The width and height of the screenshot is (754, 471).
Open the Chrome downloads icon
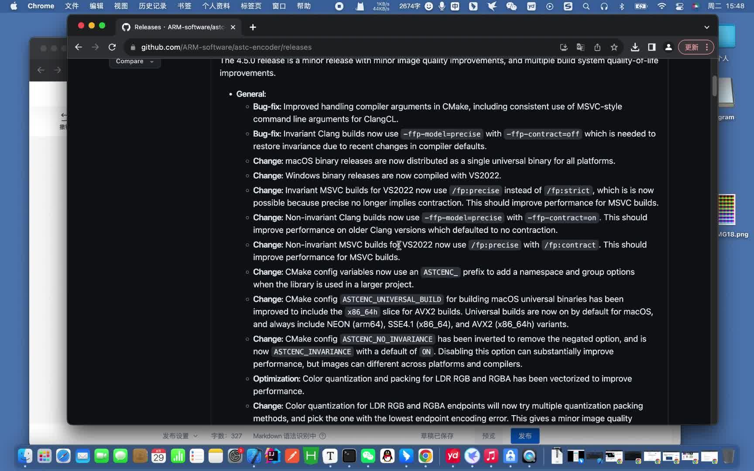coord(635,47)
